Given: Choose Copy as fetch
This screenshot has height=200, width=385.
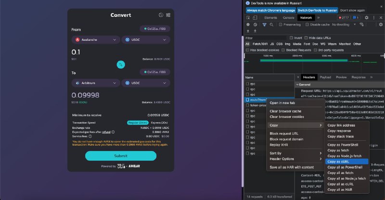Looking at the screenshot, I should [346, 150].
